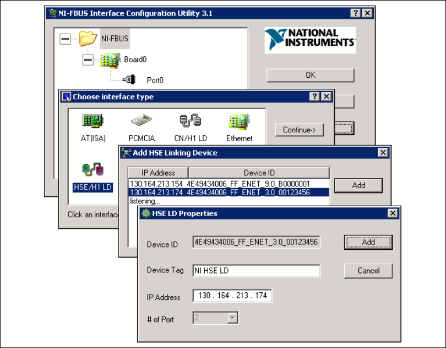Screen dimensions: 446x348
Task: Click the Board0 card icon
Action: point(110,60)
